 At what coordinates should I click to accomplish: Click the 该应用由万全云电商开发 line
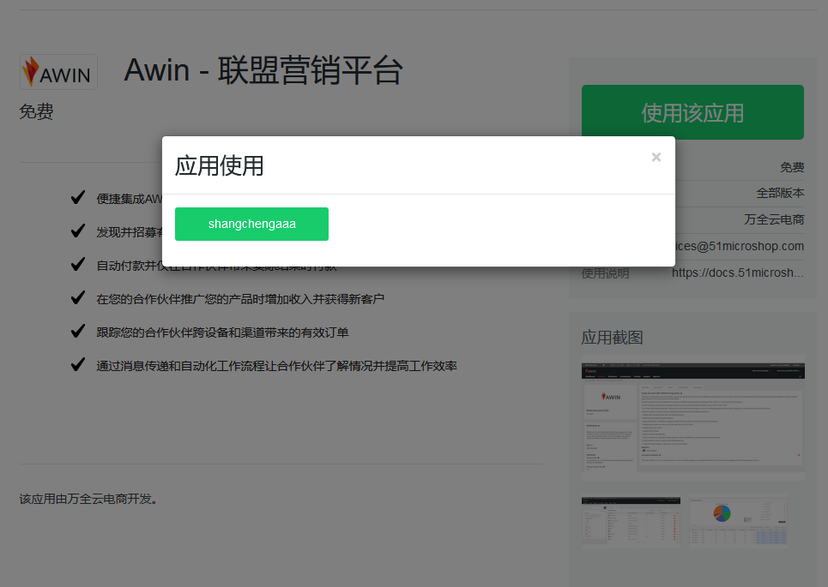point(88,499)
